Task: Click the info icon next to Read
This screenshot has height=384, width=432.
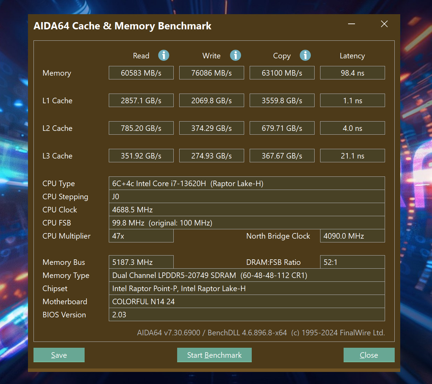Action: pyautogui.click(x=164, y=55)
